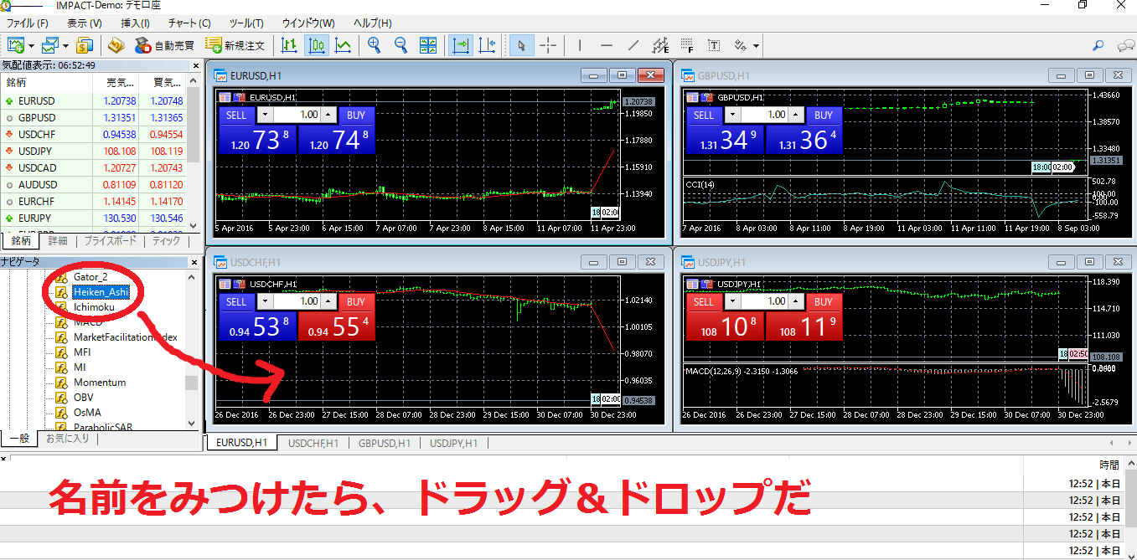Click the zoom in magnifier icon

(374, 45)
